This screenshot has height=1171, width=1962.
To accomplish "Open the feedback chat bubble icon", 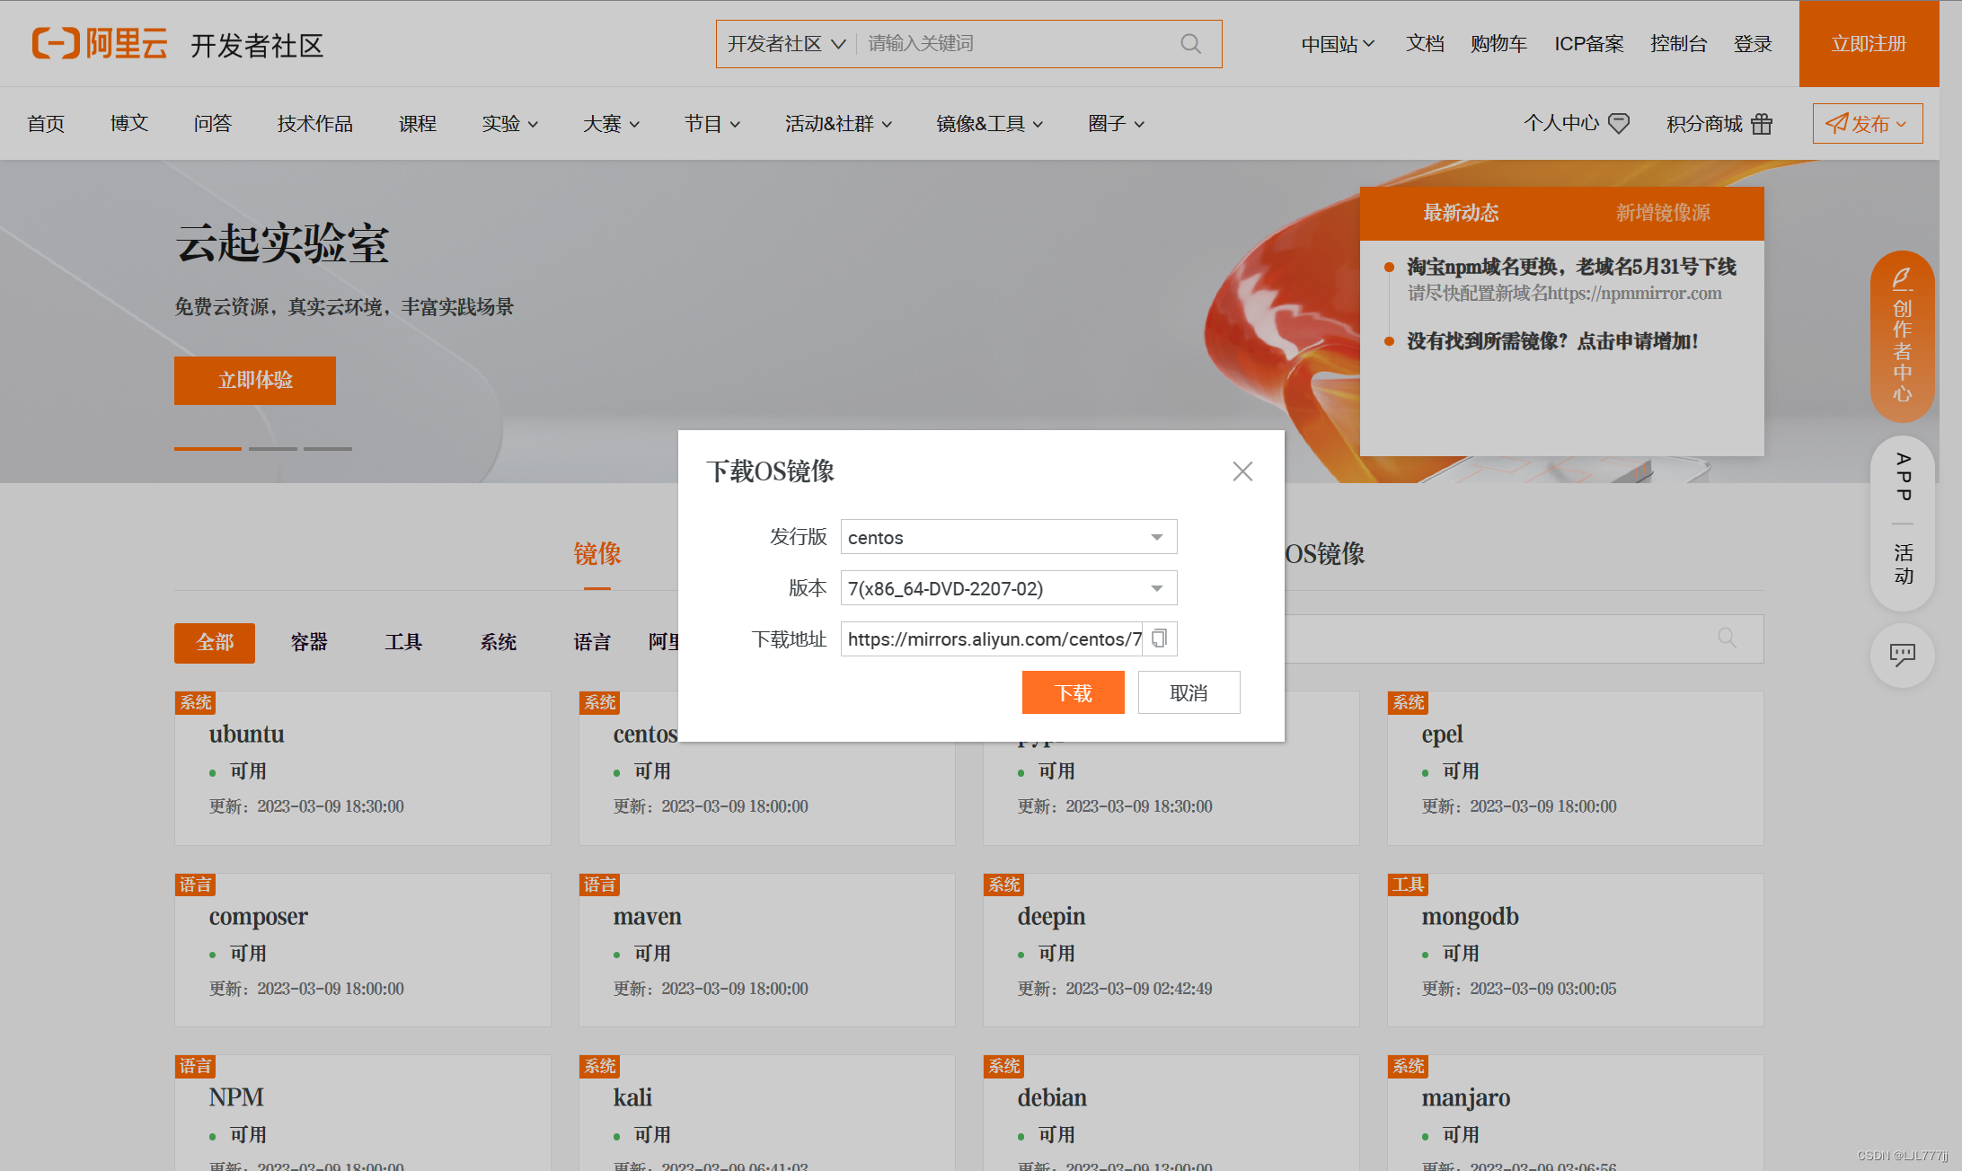I will click(1902, 655).
